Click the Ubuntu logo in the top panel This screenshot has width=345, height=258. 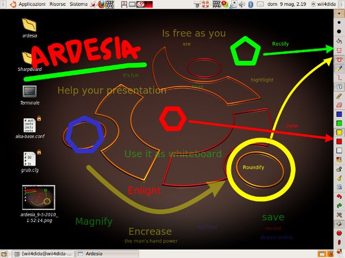(13, 4)
